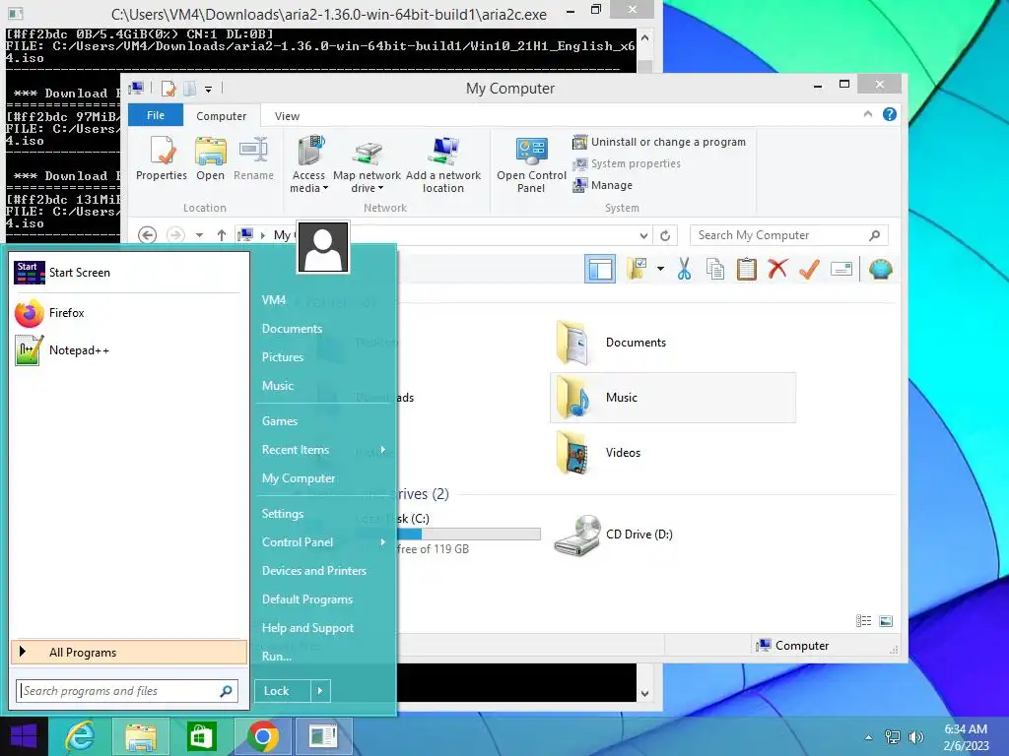
Task: Switch to large icons view in status bar
Action: [x=886, y=621]
